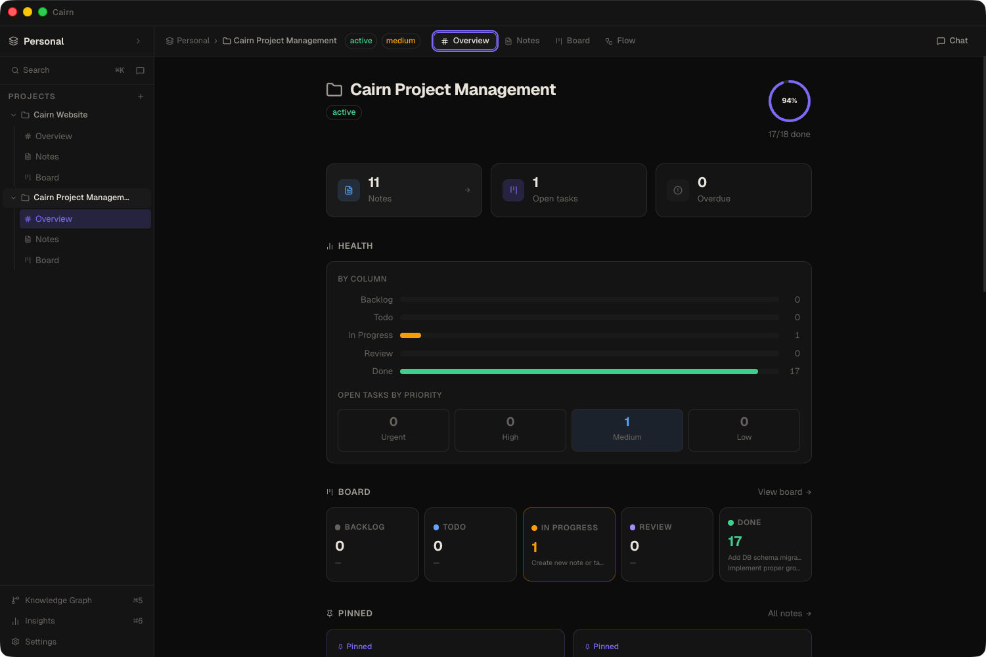986x657 pixels.
Task: Click the View board link
Action: (x=784, y=492)
